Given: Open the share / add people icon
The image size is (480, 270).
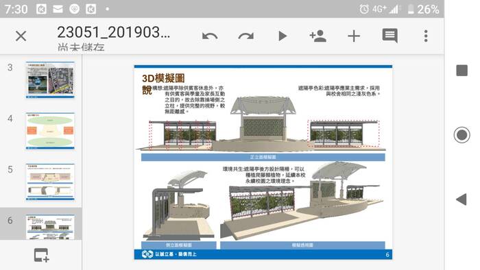Looking at the screenshot, I should pyautogui.click(x=317, y=36).
